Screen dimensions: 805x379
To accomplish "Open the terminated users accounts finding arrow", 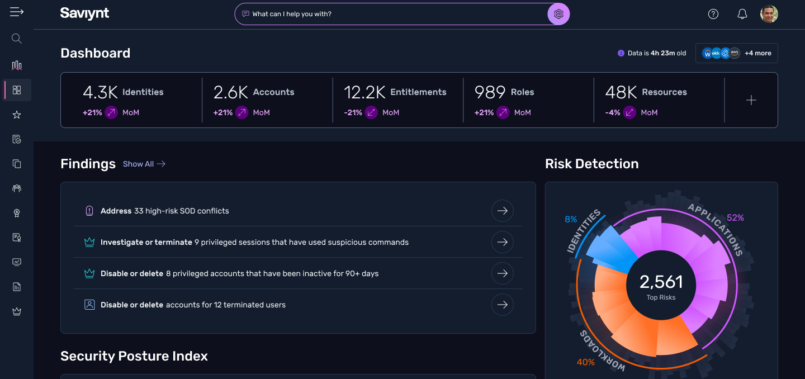I will tap(503, 305).
